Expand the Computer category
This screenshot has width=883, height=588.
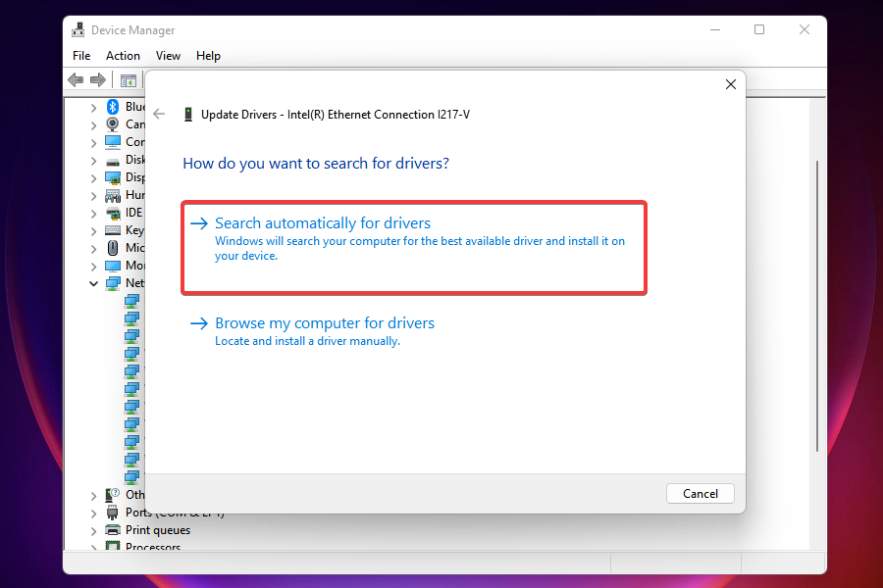(x=93, y=143)
